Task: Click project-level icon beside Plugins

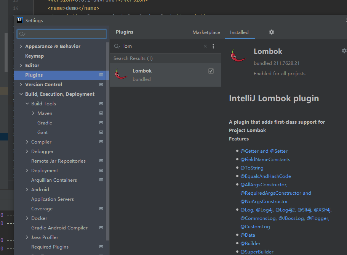Action: point(101,75)
